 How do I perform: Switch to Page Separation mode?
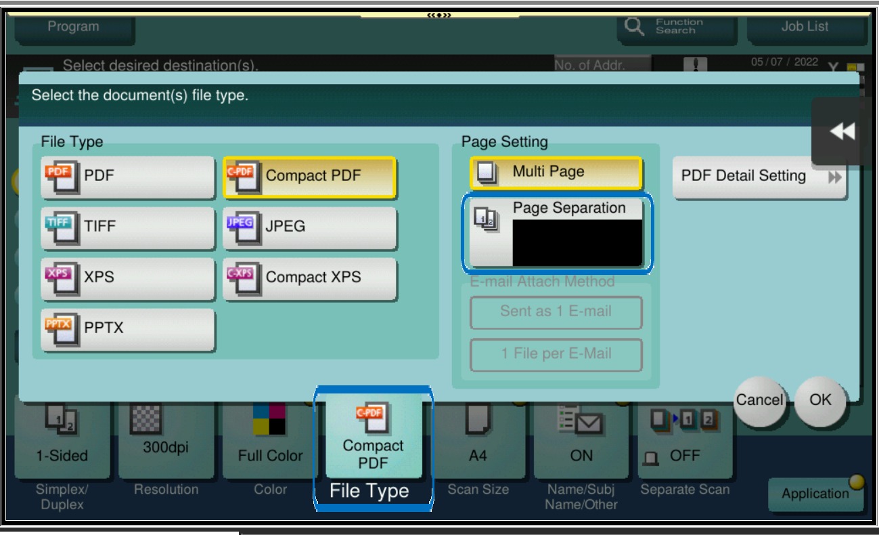pos(556,232)
